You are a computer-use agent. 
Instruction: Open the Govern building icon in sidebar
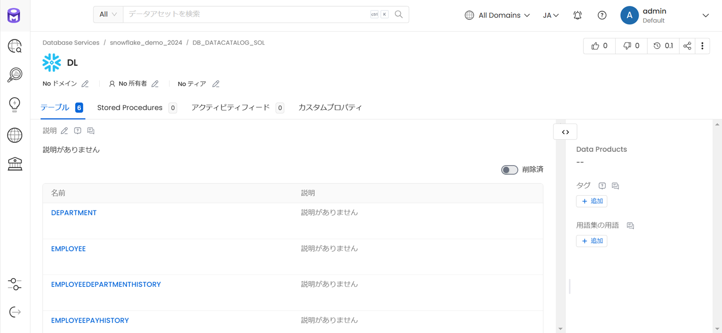click(x=15, y=164)
